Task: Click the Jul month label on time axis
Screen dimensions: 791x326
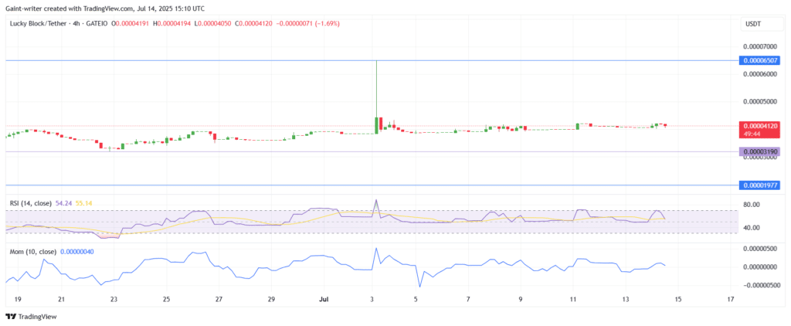Action: click(323, 299)
